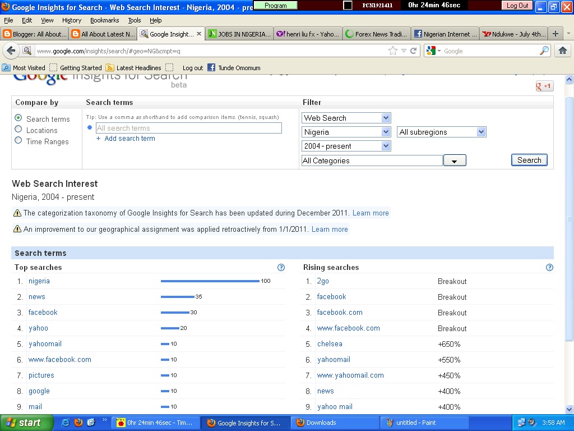Open the Bookmarks menu
The width and height of the screenshot is (574, 431).
[x=105, y=20]
